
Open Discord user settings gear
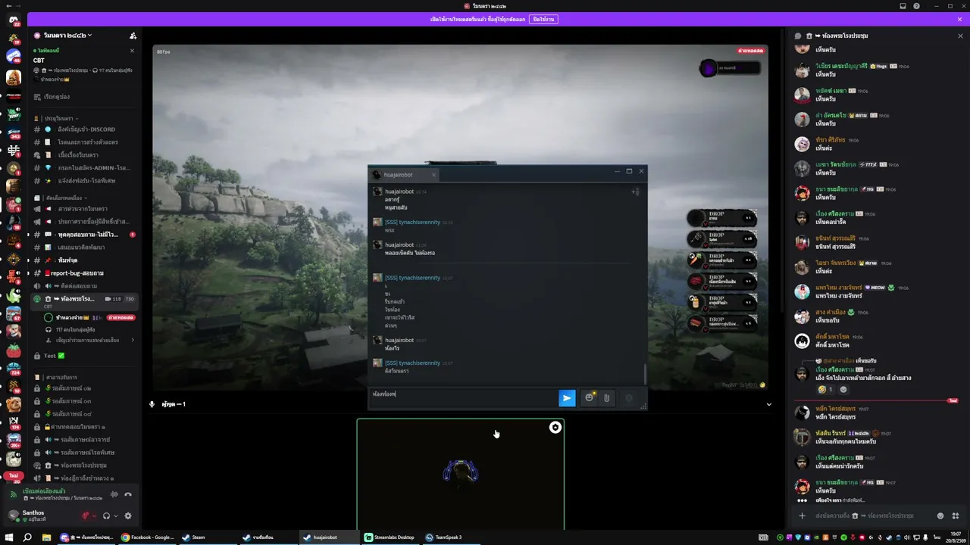click(127, 515)
